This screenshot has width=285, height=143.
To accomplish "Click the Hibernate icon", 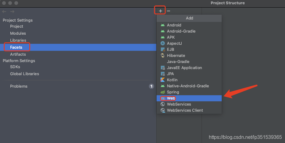I will pyautogui.click(x=163, y=55).
